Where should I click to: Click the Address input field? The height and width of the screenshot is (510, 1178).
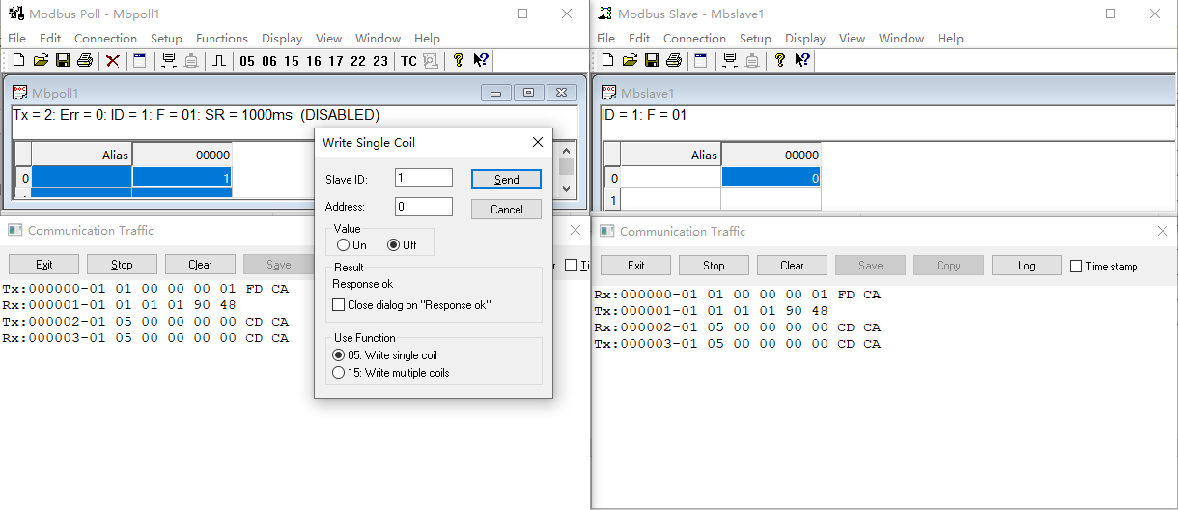[x=424, y=207]
